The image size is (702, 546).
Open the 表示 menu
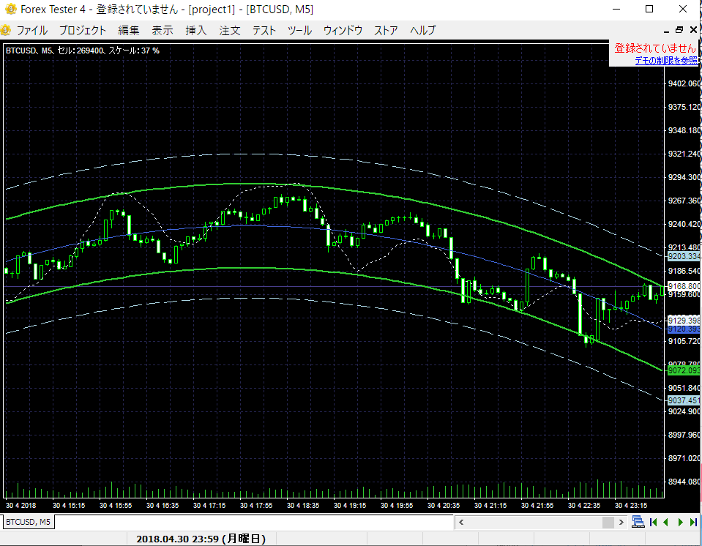click(163, 30)
